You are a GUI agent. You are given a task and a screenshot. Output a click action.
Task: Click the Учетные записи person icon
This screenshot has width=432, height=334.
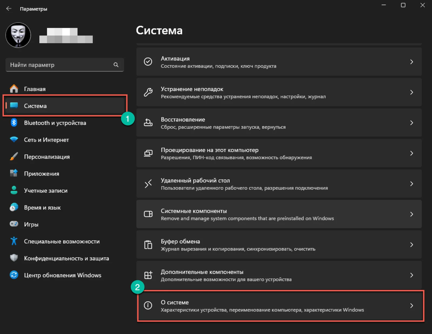click(x=14, y=190)
